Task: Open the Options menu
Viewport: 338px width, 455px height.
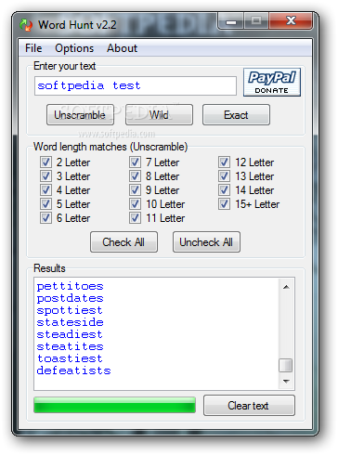Action: point(74,48)
